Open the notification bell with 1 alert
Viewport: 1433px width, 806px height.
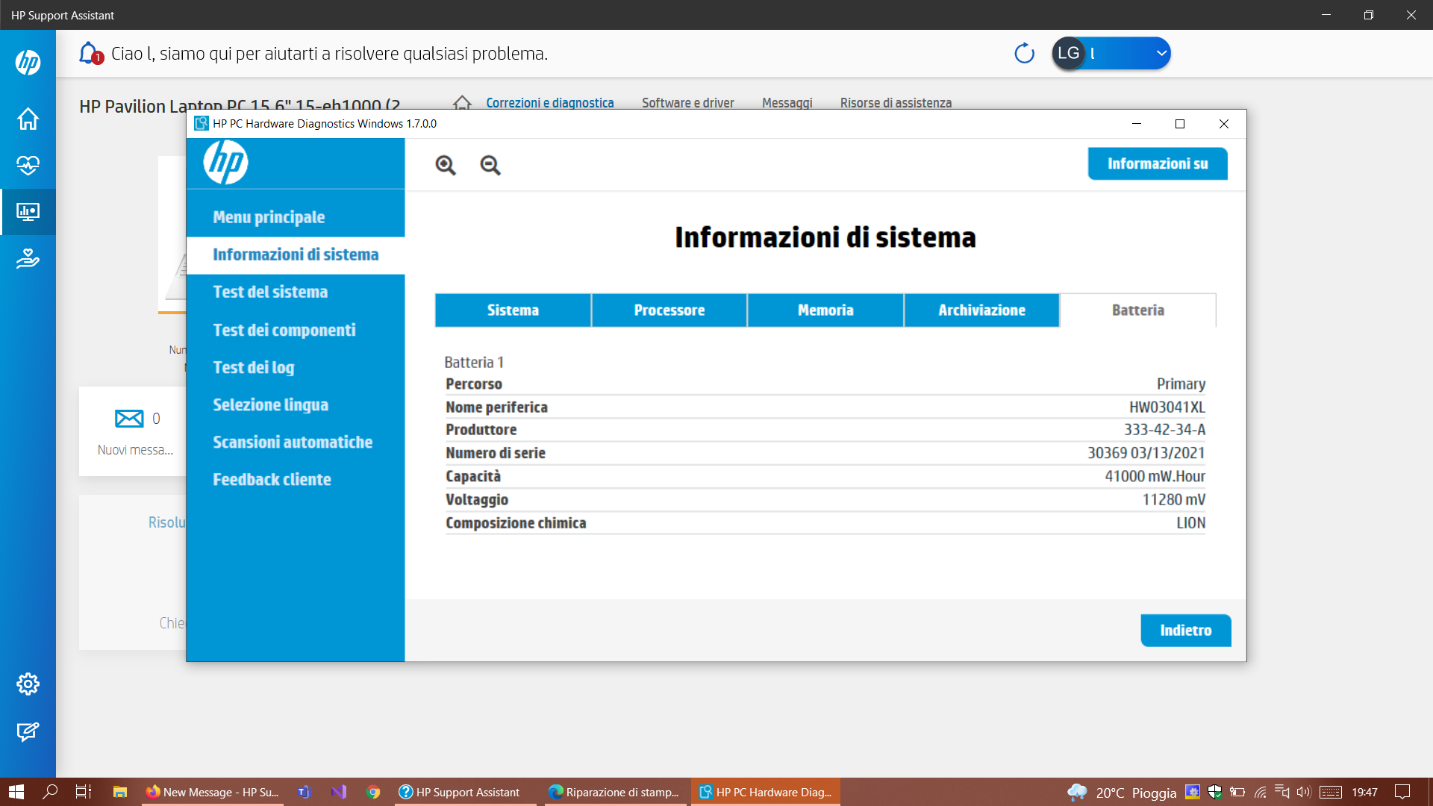tap(88, 53)
